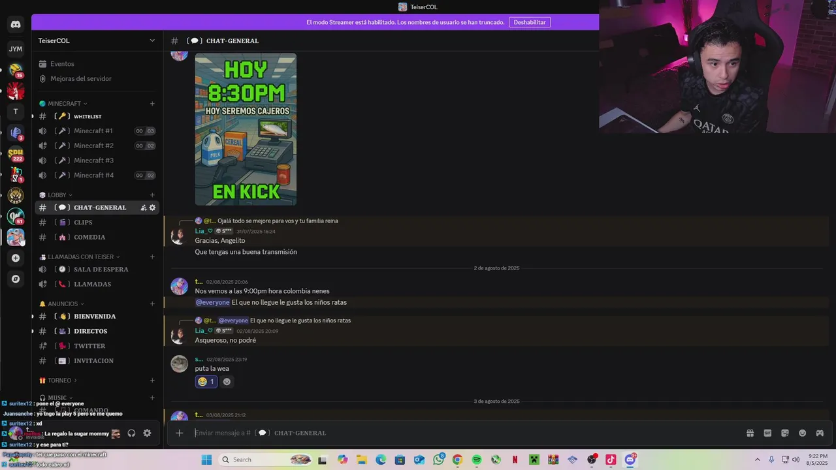Open the TWITTER channel

pos(97,346)
